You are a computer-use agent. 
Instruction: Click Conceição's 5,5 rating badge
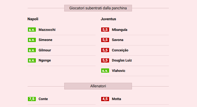(105, 50)
